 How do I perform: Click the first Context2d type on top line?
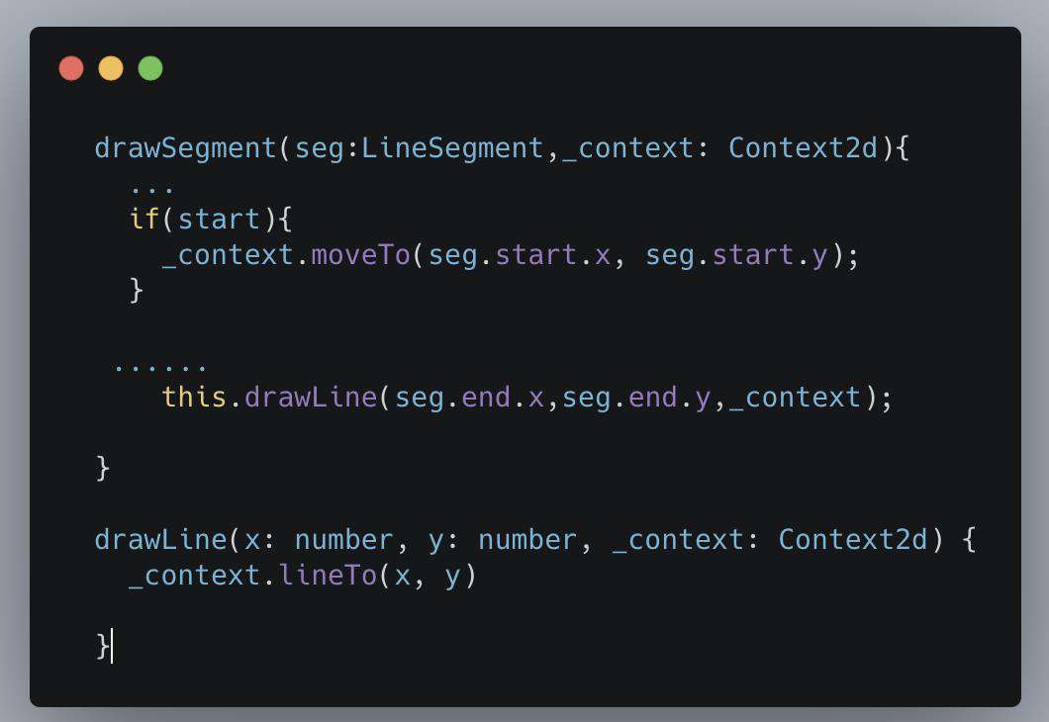803,148
